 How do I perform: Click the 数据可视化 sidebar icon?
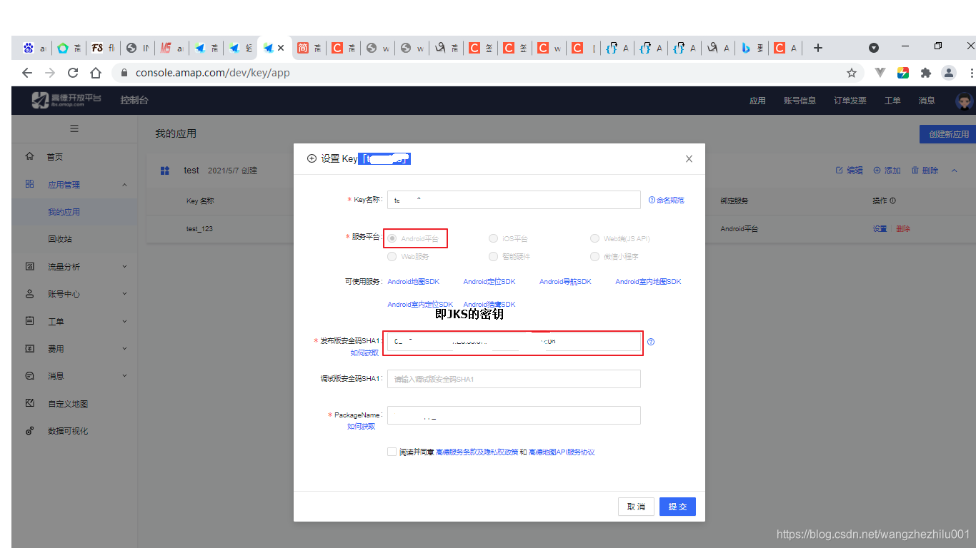pyautogui.click(x=29, y=430)
